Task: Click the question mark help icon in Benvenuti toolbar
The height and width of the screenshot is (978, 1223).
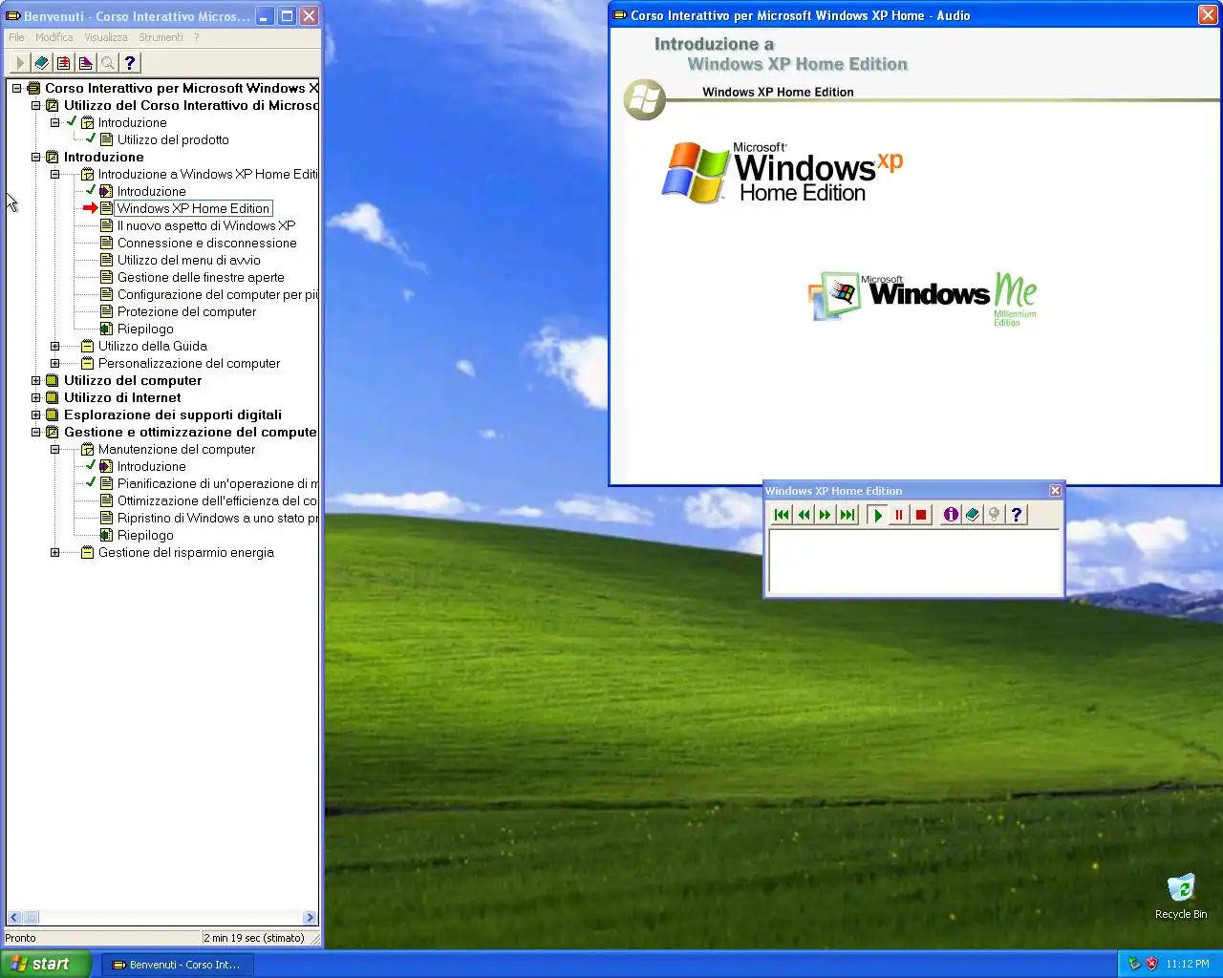Action: [x=130, y=63]
